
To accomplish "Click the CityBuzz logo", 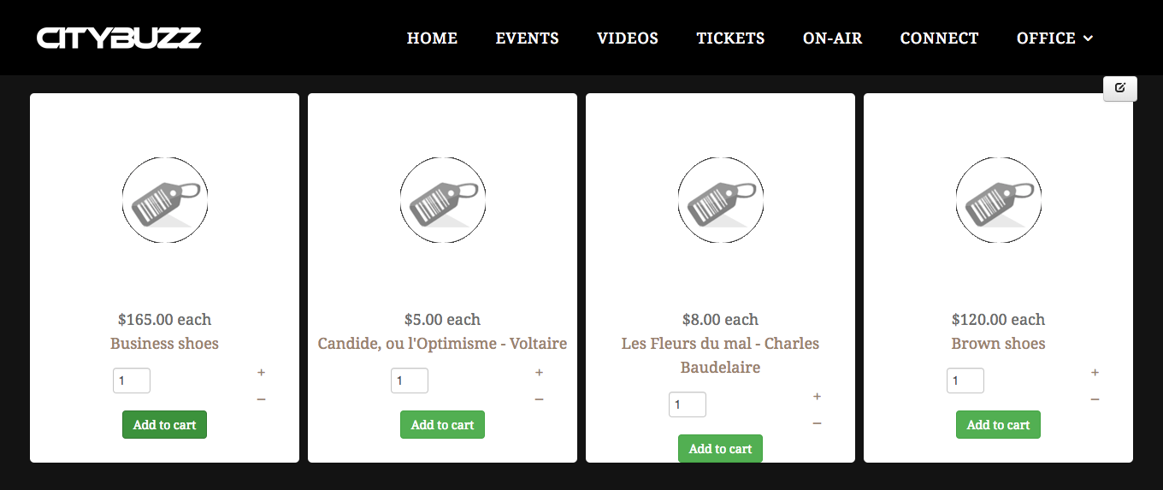I will (x=119, y=38).
